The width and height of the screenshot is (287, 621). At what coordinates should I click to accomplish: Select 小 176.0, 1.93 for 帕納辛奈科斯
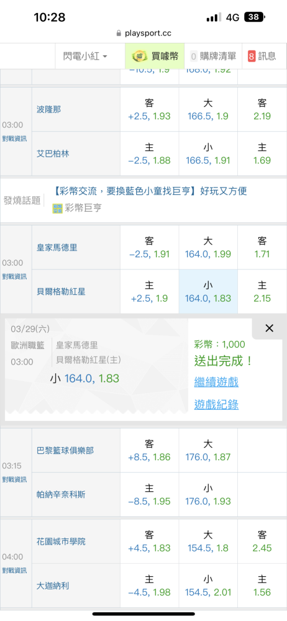pyautogui.click(x=208, y=494)
